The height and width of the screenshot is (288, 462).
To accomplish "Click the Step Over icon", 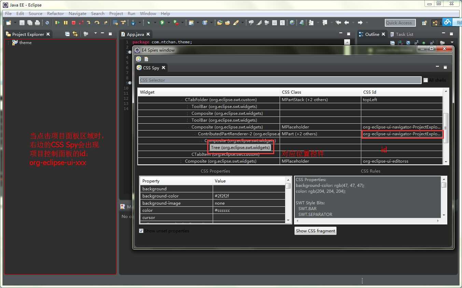I will pyautogui.click(x=97, y=23).
